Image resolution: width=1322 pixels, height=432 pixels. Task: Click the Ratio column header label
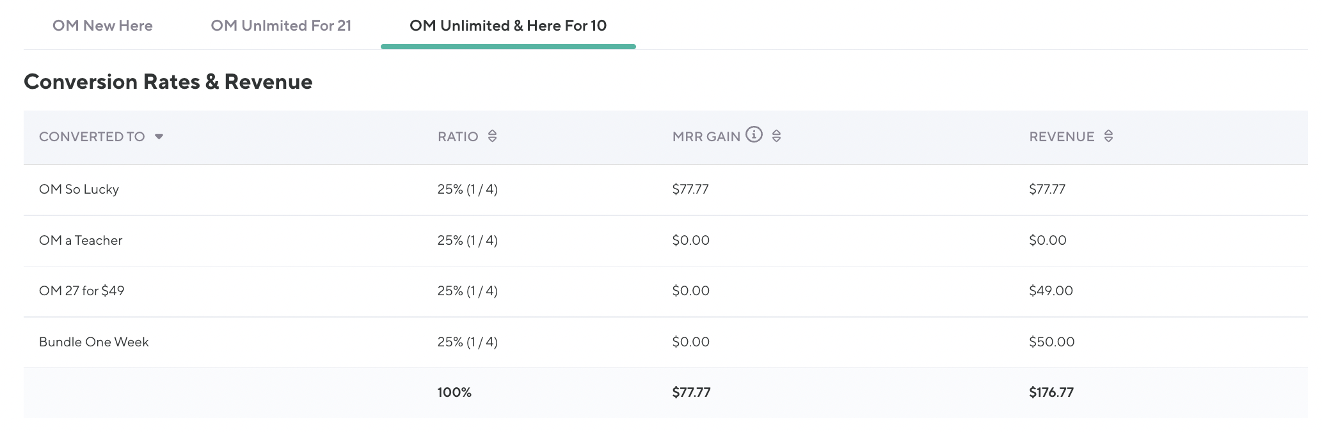pos(458,137)
